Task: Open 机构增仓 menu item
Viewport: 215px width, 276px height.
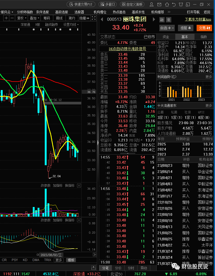Action: tap(100, 12)
